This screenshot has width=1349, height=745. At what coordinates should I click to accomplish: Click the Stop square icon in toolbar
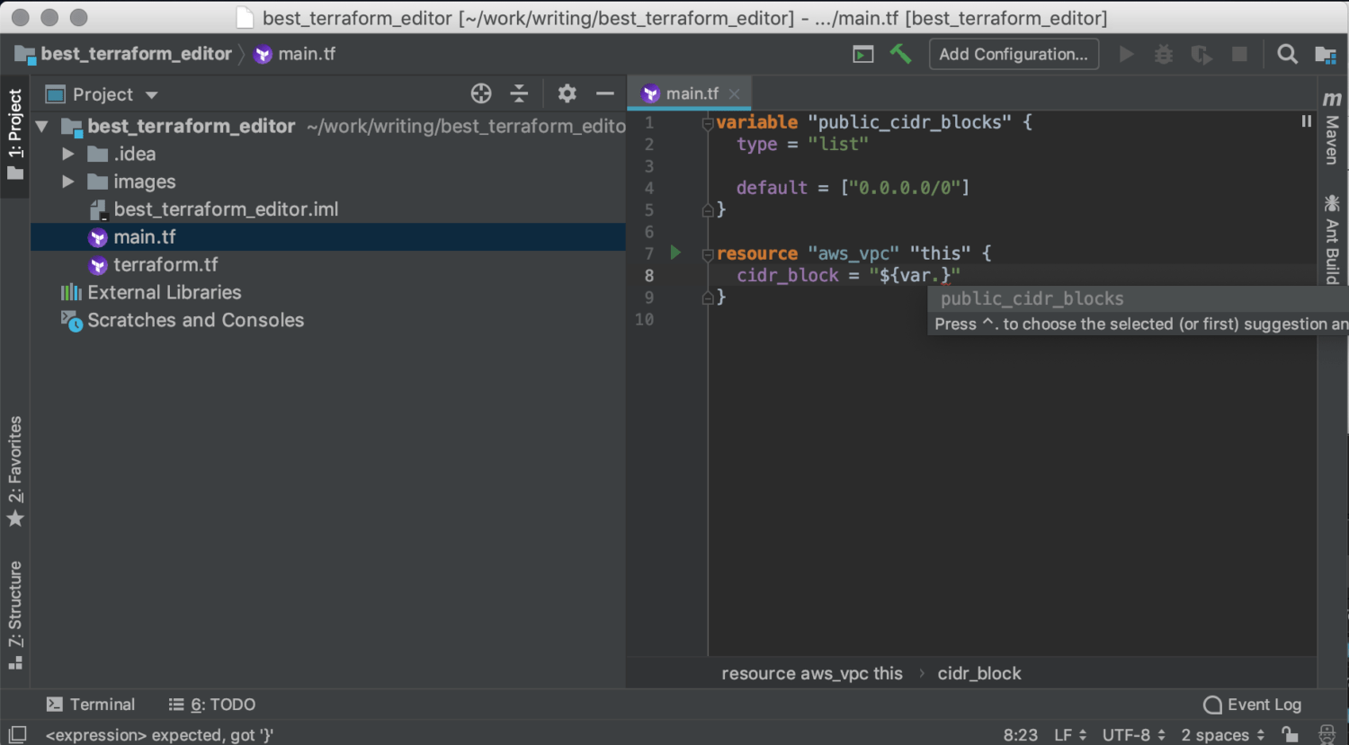(x=1239, y=54)
